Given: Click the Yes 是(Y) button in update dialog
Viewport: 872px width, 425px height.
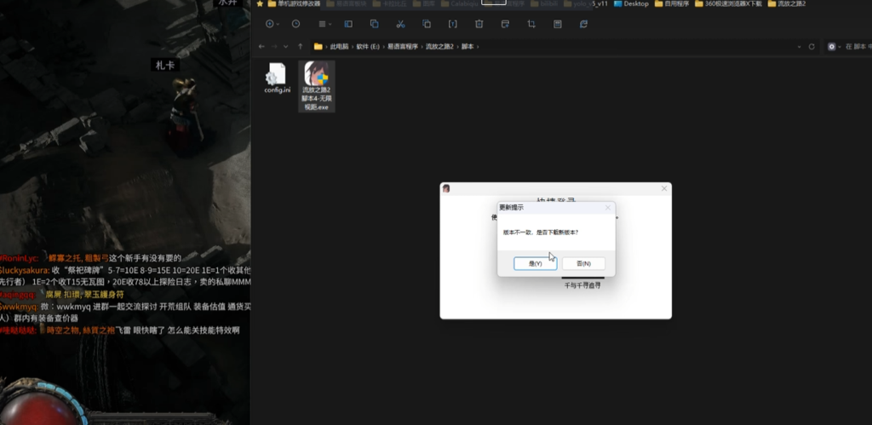Looking at the screenshot, I should [x=535, y=264].
